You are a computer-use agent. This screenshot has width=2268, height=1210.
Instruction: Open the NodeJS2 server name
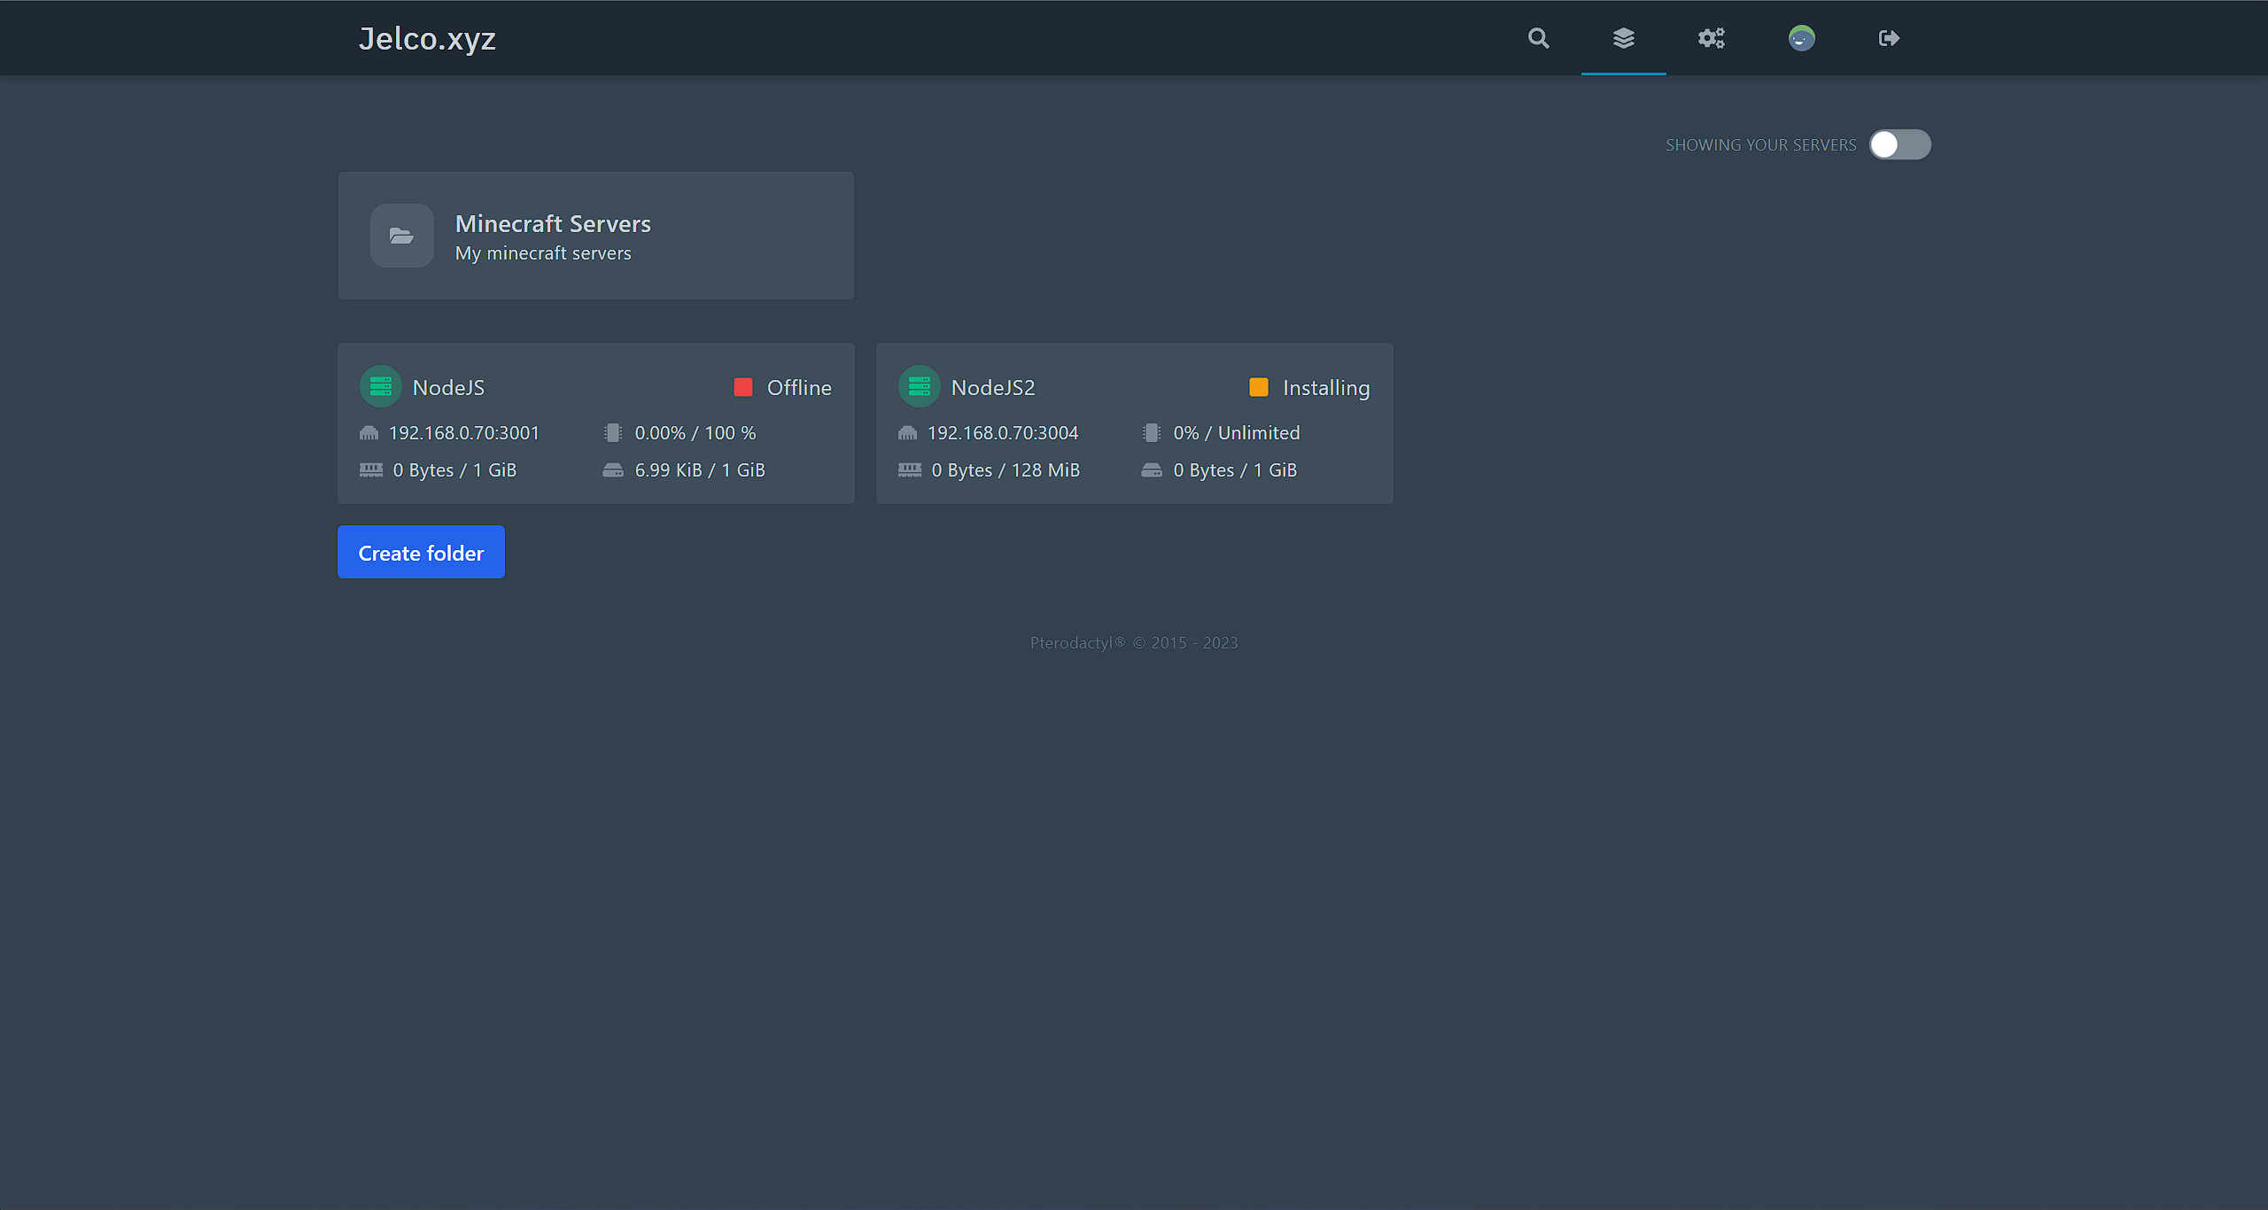tap(993, 388)
